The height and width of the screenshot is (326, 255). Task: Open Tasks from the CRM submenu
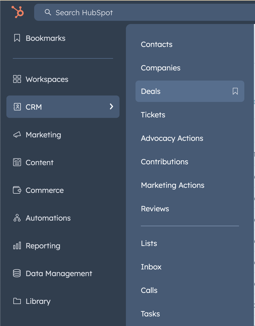150,314
